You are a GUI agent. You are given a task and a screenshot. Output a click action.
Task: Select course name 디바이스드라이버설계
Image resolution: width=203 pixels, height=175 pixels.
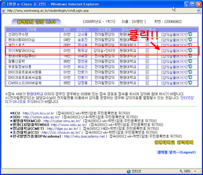coord(25,83)
